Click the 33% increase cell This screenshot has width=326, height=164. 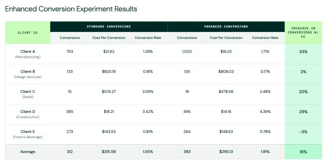(x=304, y=52)
